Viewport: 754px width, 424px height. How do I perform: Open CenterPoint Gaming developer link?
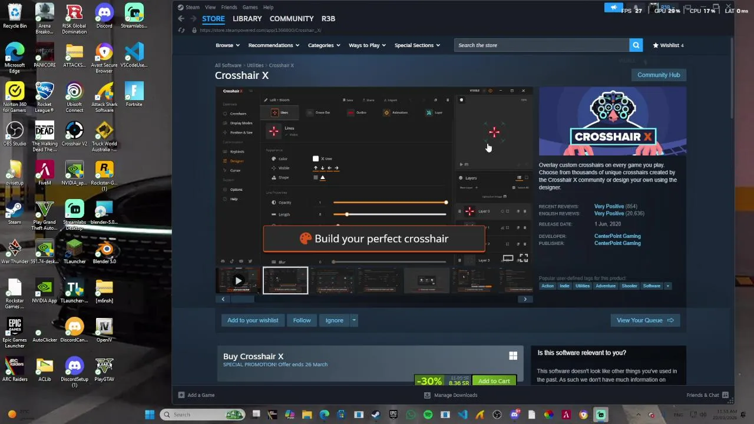click(x=617, y=236)
